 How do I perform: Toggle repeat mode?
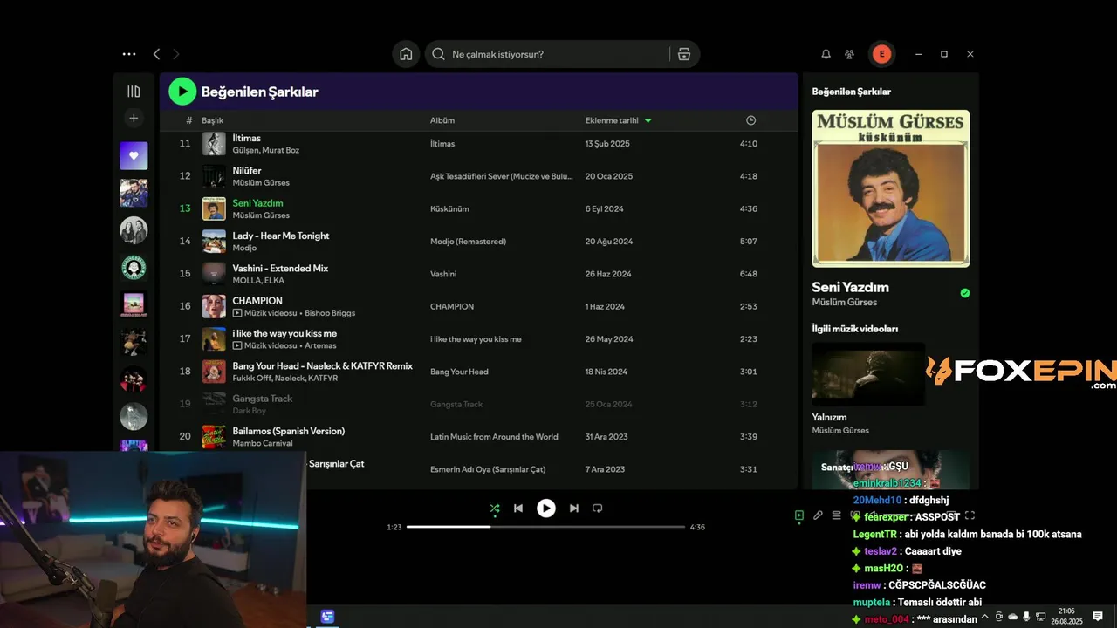[598, 508]
